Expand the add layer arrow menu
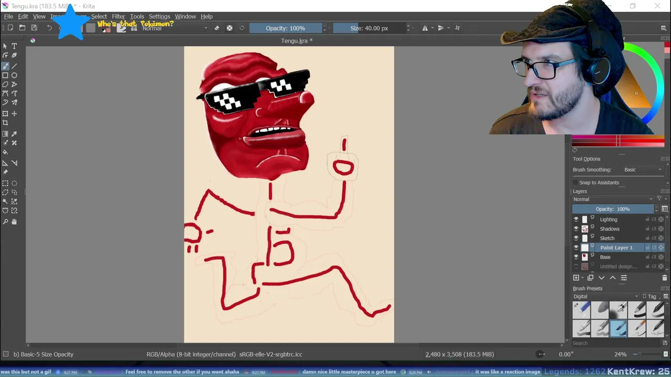This screenshot has height=377, width=671. (582, 278)
